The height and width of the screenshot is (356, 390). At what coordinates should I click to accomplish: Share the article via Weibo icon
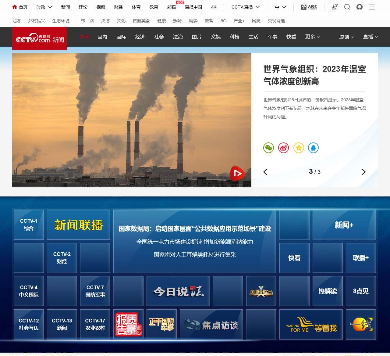point(283,148)
